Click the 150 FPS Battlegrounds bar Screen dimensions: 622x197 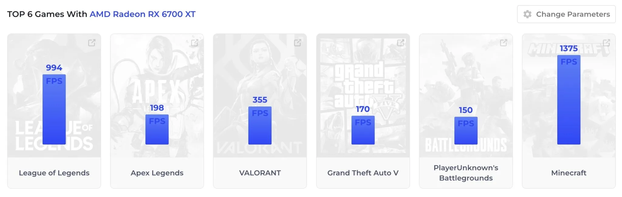point(466,131)
